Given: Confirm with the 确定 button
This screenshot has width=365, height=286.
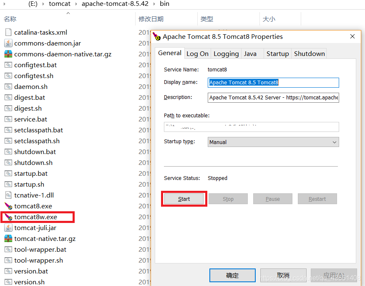Looking at the screenshot, I should click(x=232, y=275).
